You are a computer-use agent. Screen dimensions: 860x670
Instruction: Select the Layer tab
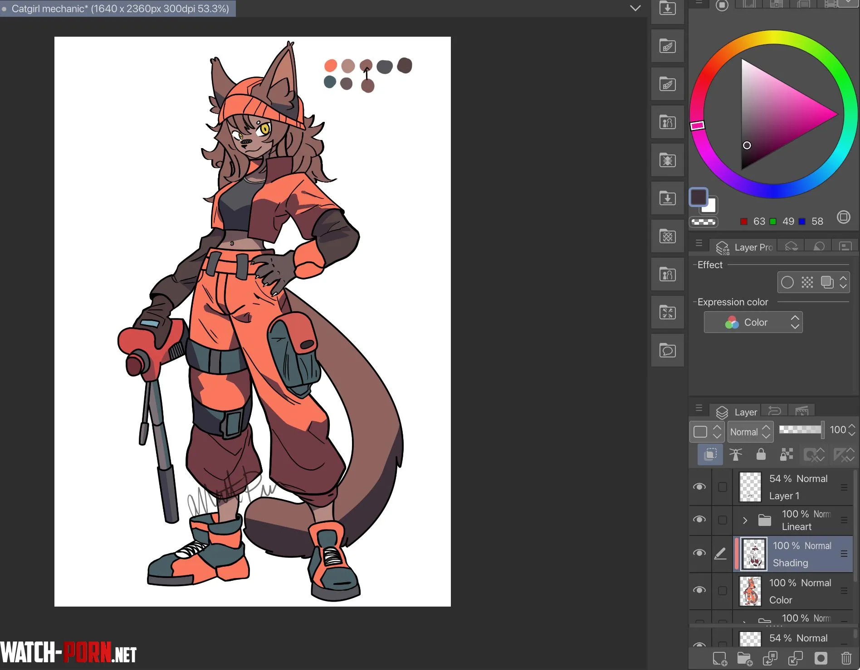click(x=736, y=412)
